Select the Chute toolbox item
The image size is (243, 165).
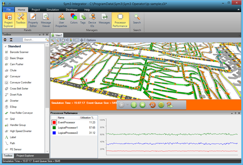[x=13, y=70]
